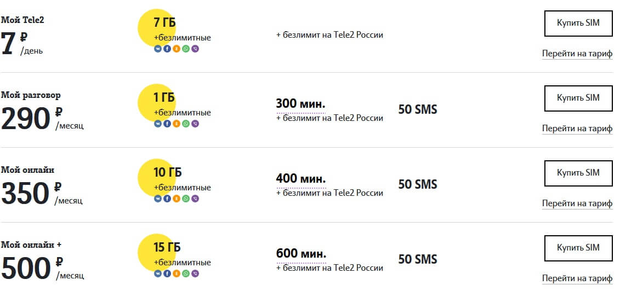Open the Мой онлайн 350₽ tariff title
620x291 pixels.
click(x=27, y=170)
